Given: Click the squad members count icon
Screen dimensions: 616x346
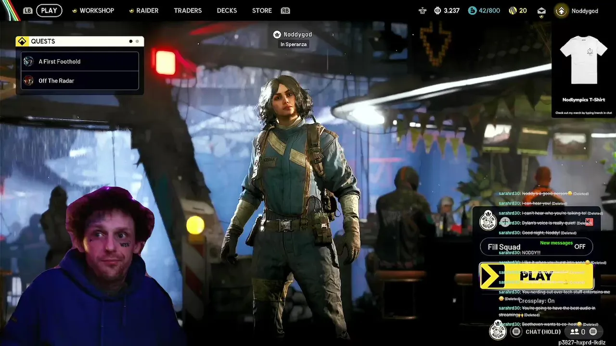Looking at the screenshot, I should [x=574, y=332].
